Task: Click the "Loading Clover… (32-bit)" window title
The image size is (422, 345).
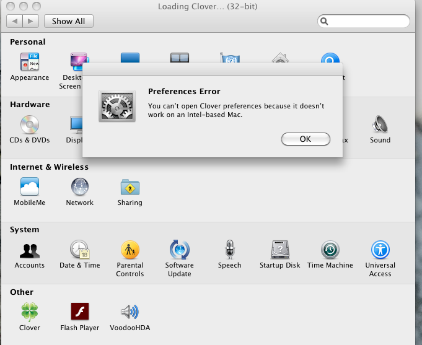Action: 208,6
